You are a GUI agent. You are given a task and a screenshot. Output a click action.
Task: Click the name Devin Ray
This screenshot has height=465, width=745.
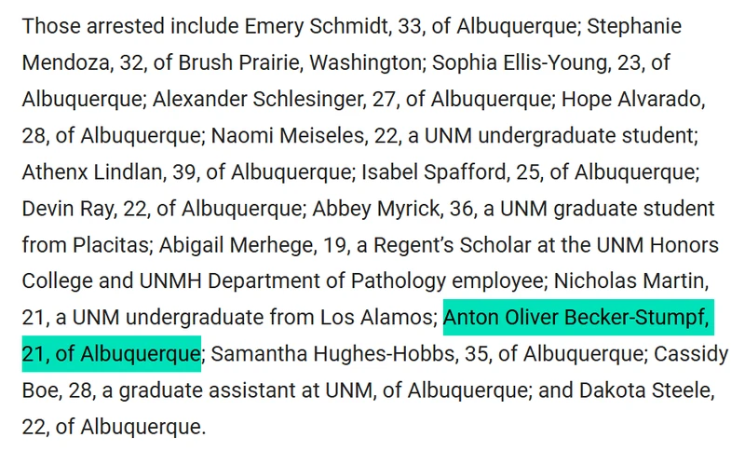point(64,209)
